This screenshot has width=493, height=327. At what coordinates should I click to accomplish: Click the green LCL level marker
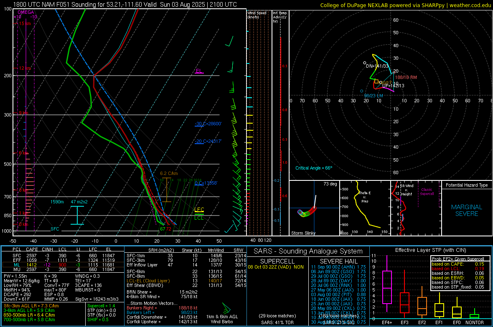[199, 218]
